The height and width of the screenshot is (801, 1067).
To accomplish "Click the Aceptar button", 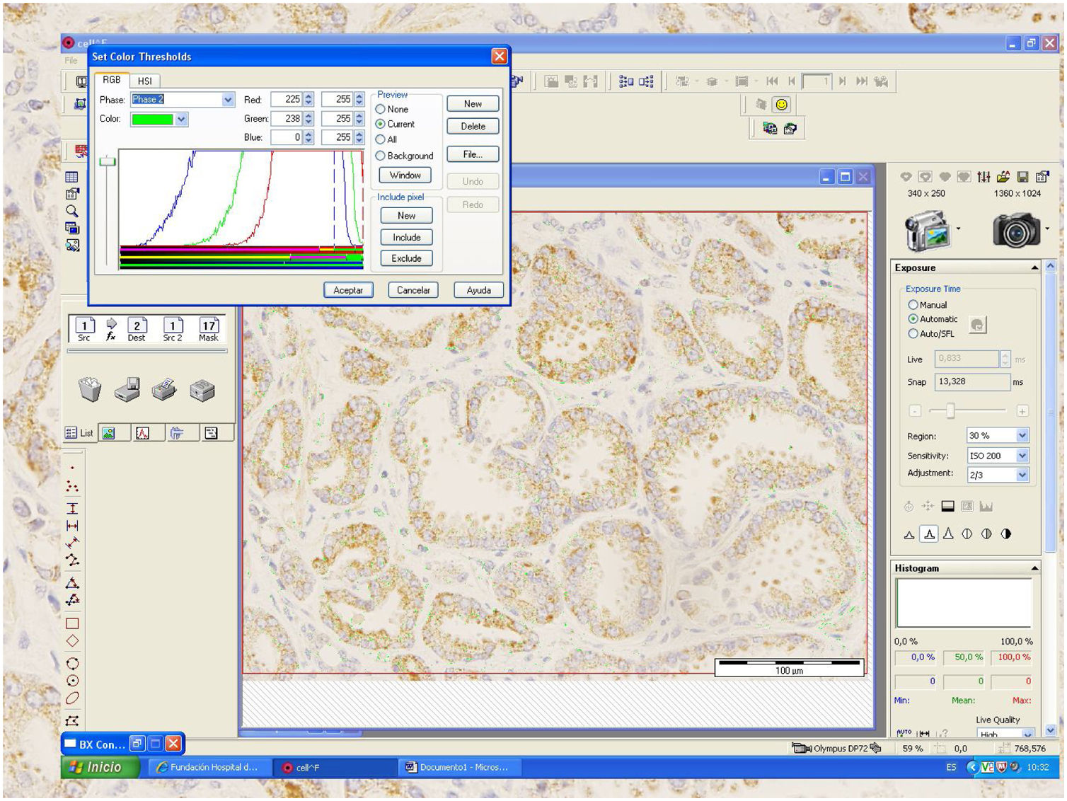I will point(348,290).
